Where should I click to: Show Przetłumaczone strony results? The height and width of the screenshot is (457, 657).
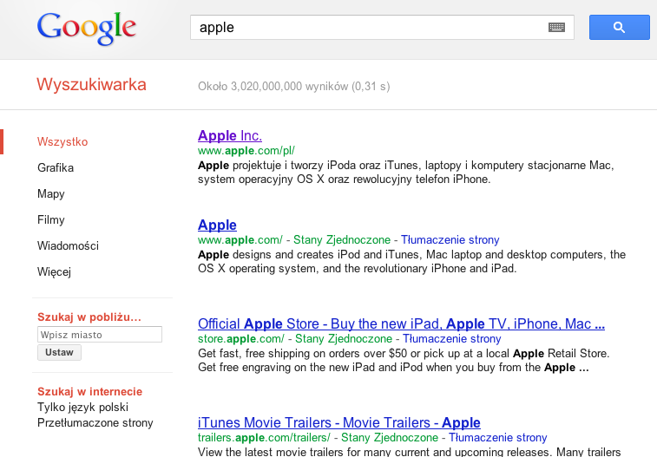[95, 422]
